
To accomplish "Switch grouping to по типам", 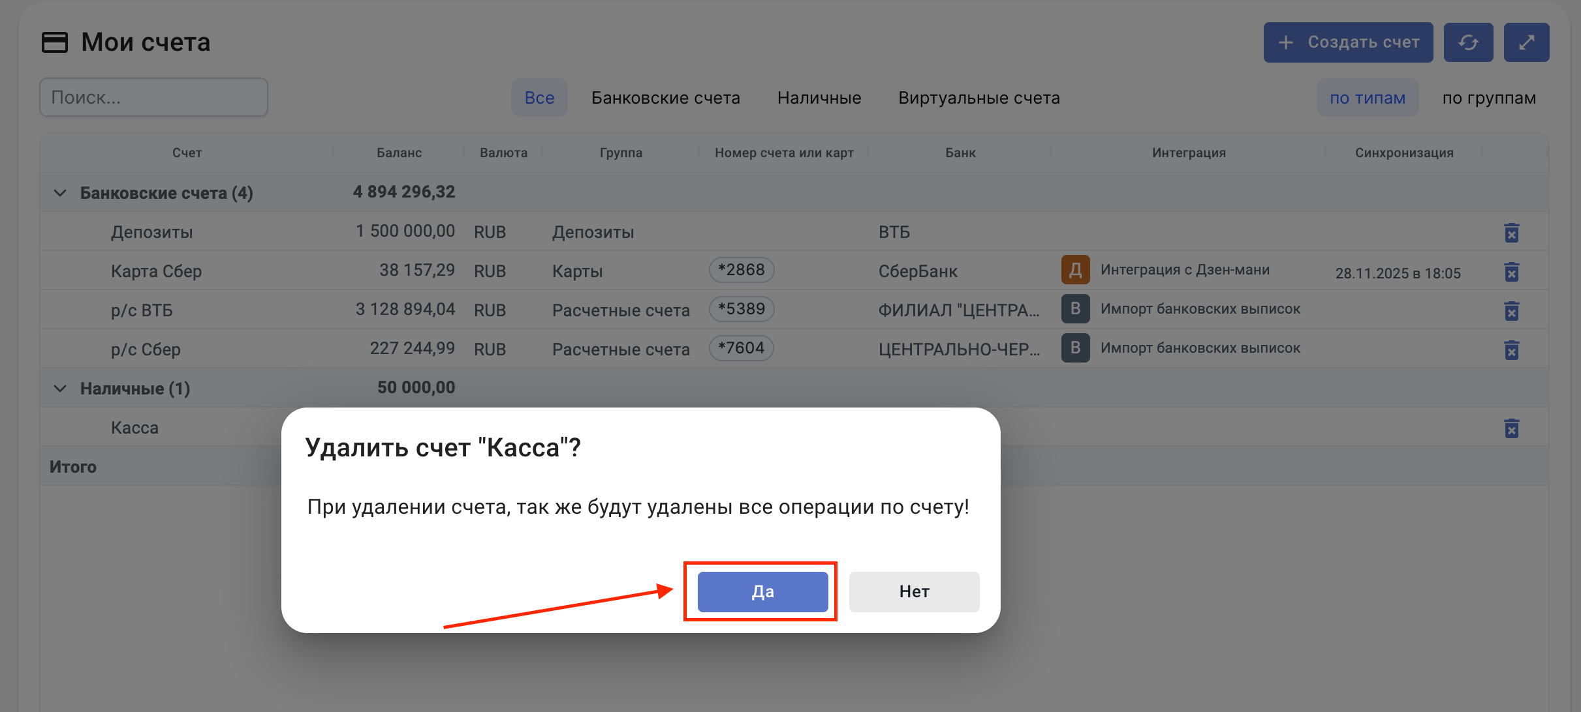I will tap(1368, 98).
